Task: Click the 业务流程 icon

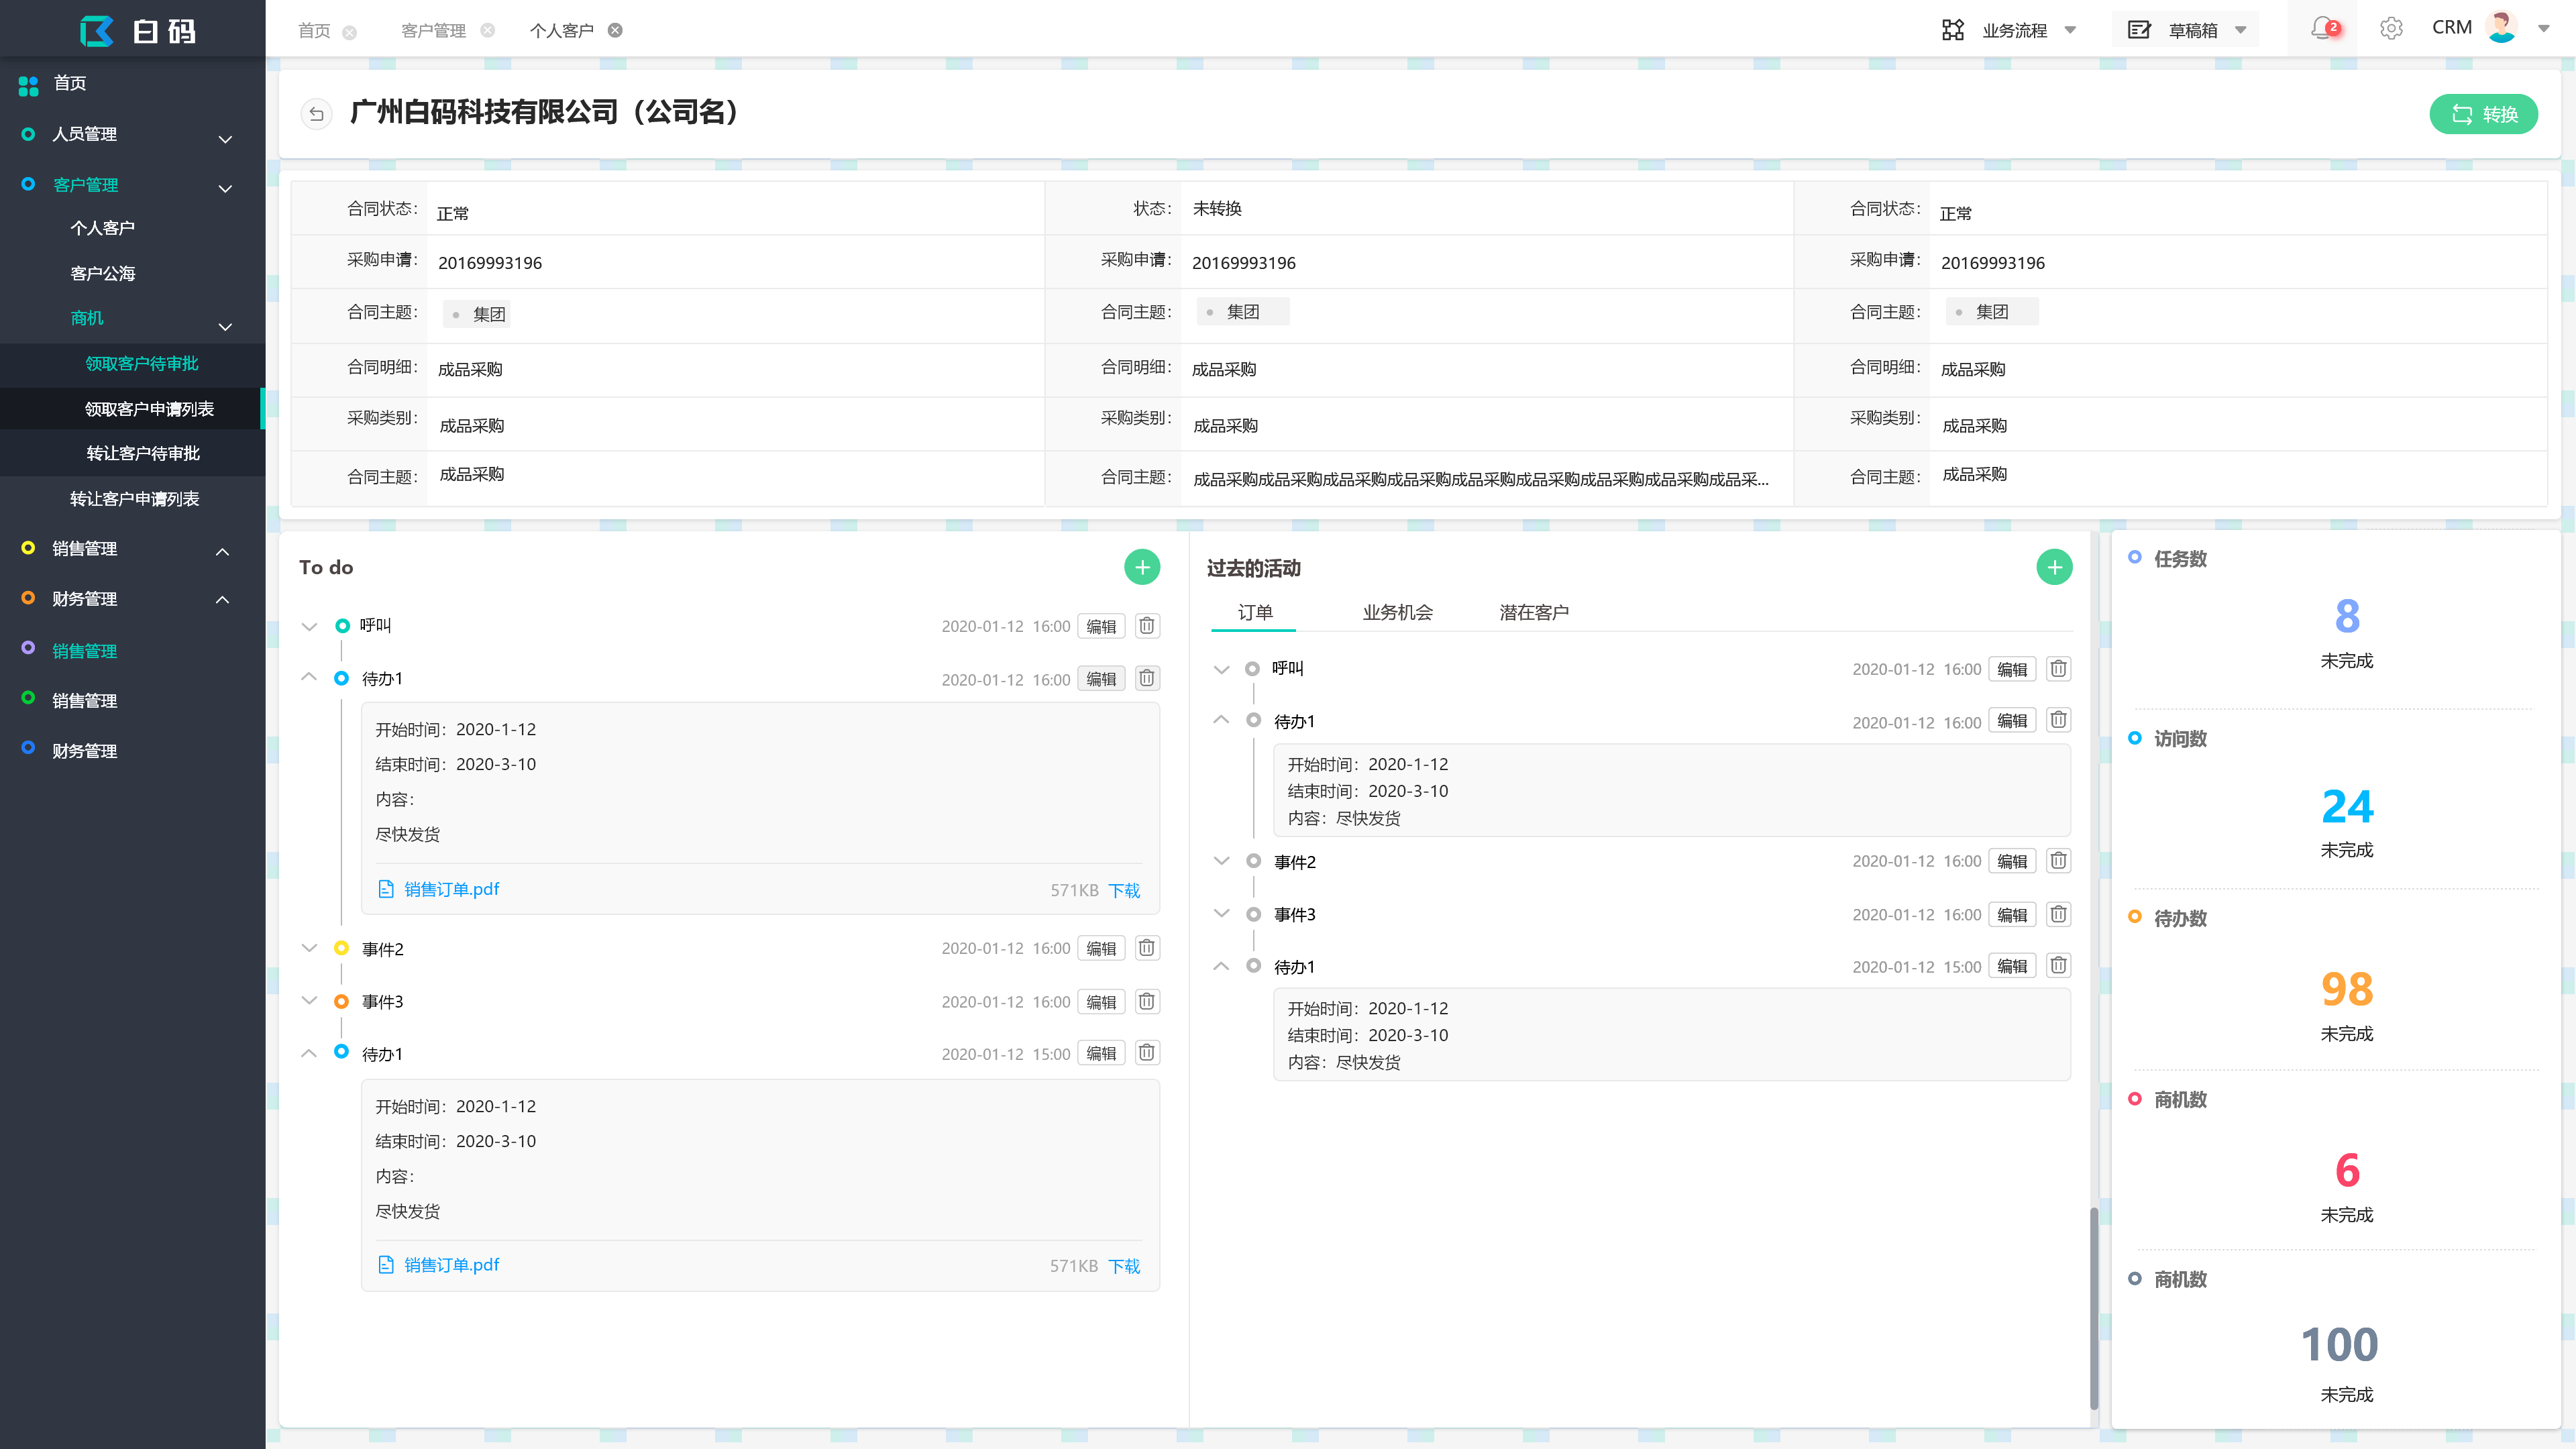Action: 1952,30
